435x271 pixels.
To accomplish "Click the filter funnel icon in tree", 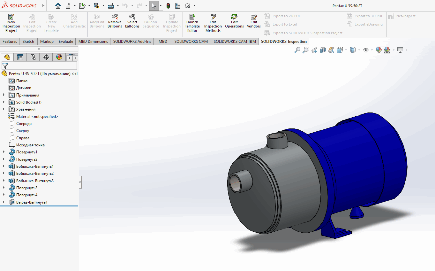I will 5,66.
